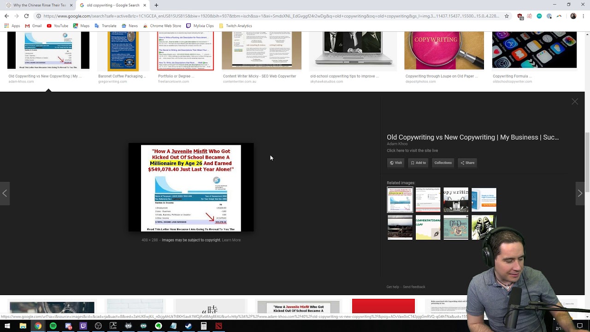Select the 'Conversational Copy' related image

coord(428,228)
